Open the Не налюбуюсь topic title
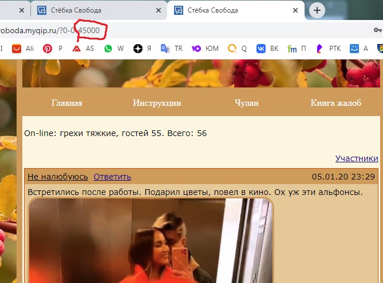This screenshot has width=383, height=283. coord(58,177)
